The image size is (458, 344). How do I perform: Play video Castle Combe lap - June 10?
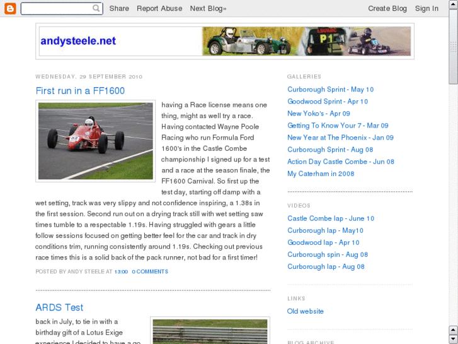point(331,218)
